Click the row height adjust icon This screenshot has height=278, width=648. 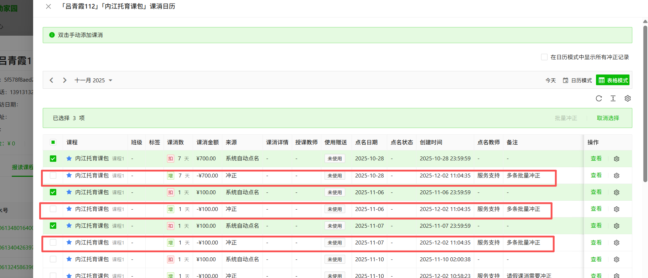613,98
